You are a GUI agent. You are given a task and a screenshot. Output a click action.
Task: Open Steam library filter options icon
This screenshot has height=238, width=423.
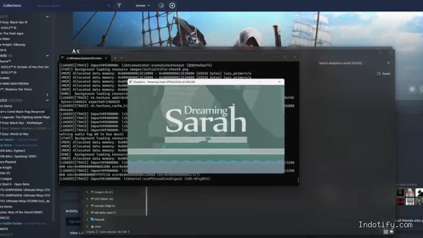(119, 6)
